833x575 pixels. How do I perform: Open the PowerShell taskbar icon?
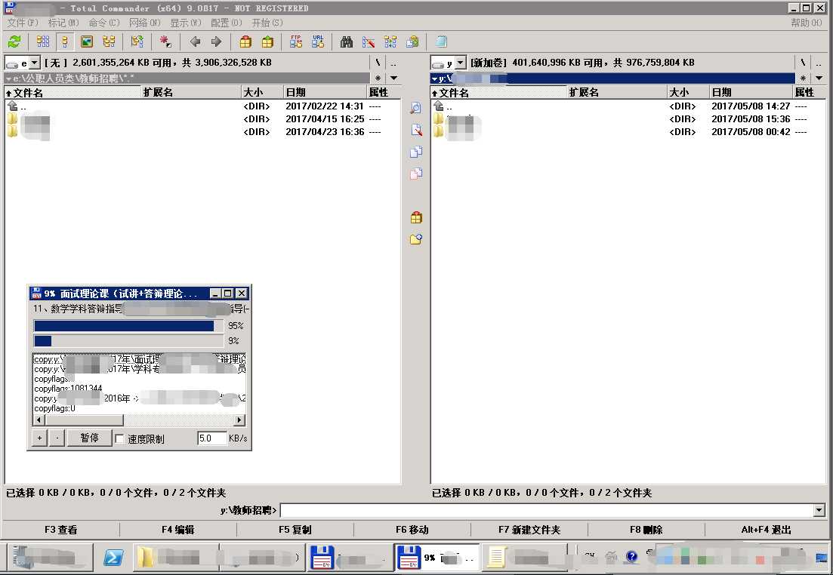[x=113, y=558]
